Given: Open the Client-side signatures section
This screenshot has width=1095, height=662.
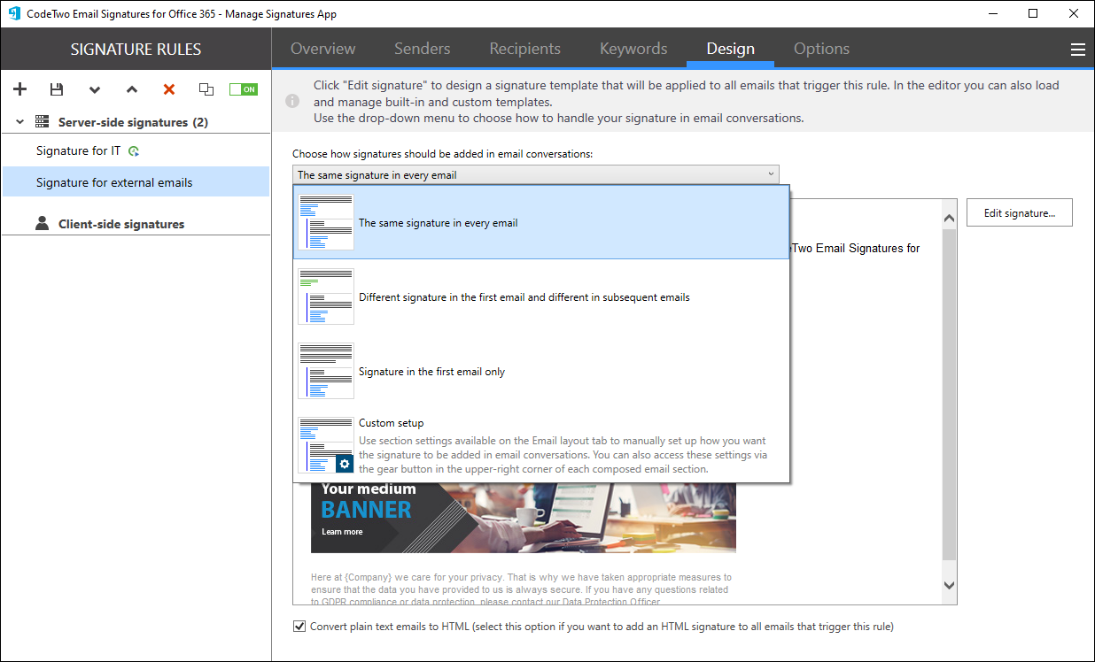Looking at the screenshot, I should (x=121, y=224).
